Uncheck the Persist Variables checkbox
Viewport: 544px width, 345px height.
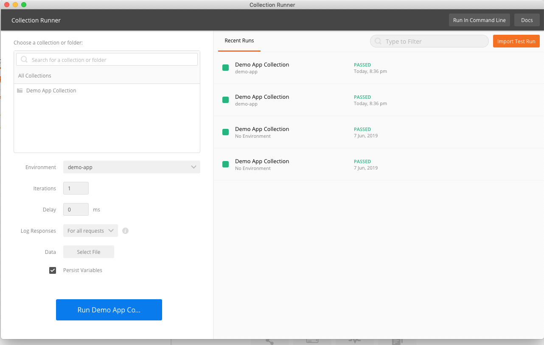coord(53,270)
